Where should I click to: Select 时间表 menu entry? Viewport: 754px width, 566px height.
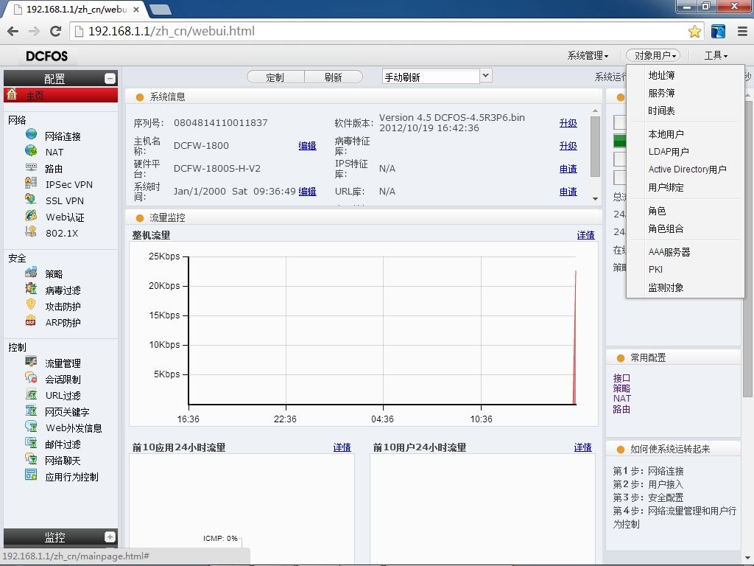661,111
